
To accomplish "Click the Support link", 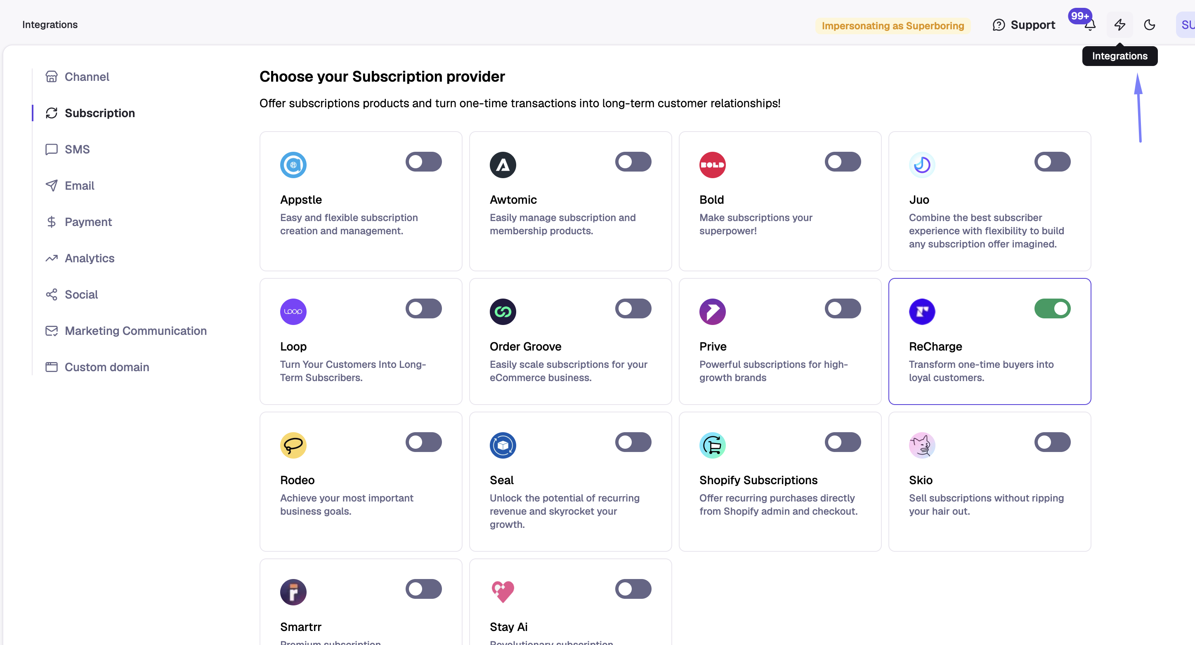I will click(1023, 25).
